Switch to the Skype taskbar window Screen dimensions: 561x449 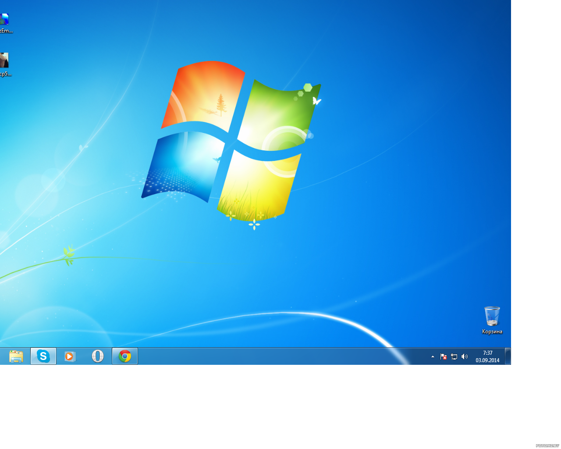43,356
